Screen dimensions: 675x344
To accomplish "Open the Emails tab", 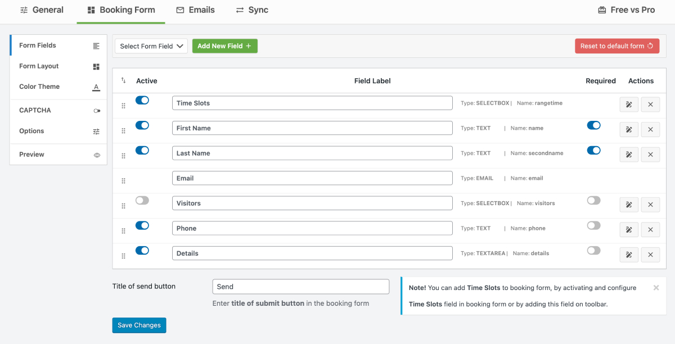I will 195,10.
